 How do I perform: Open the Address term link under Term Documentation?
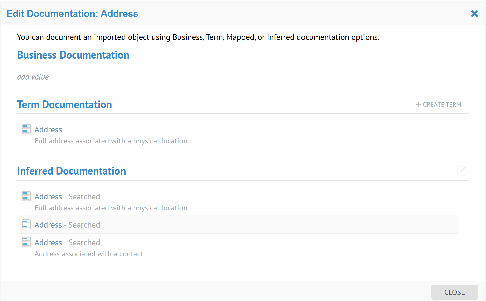click(48, 130)
